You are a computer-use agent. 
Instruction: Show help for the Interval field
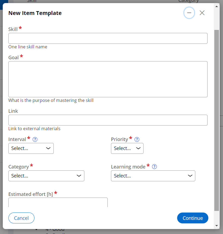click(x=35, y=139)
